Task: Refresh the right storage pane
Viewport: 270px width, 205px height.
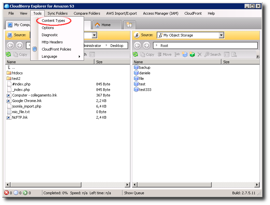Action: [135, 54]
